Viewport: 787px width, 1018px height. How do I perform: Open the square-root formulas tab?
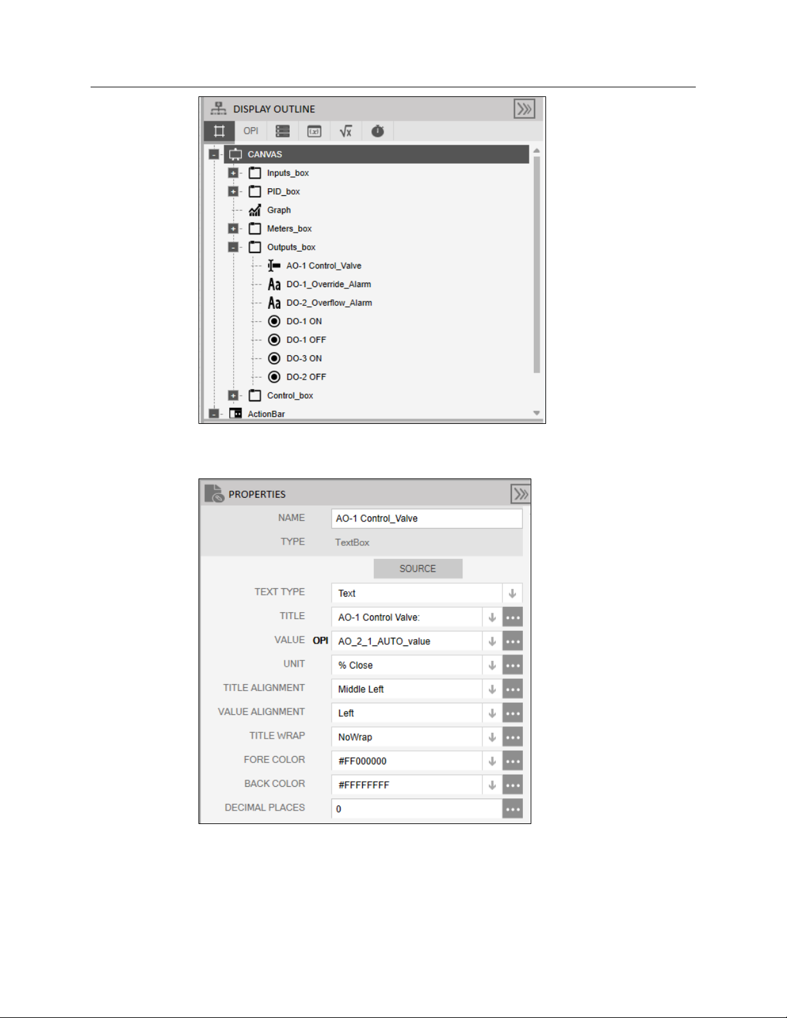[x=346, y=131]
